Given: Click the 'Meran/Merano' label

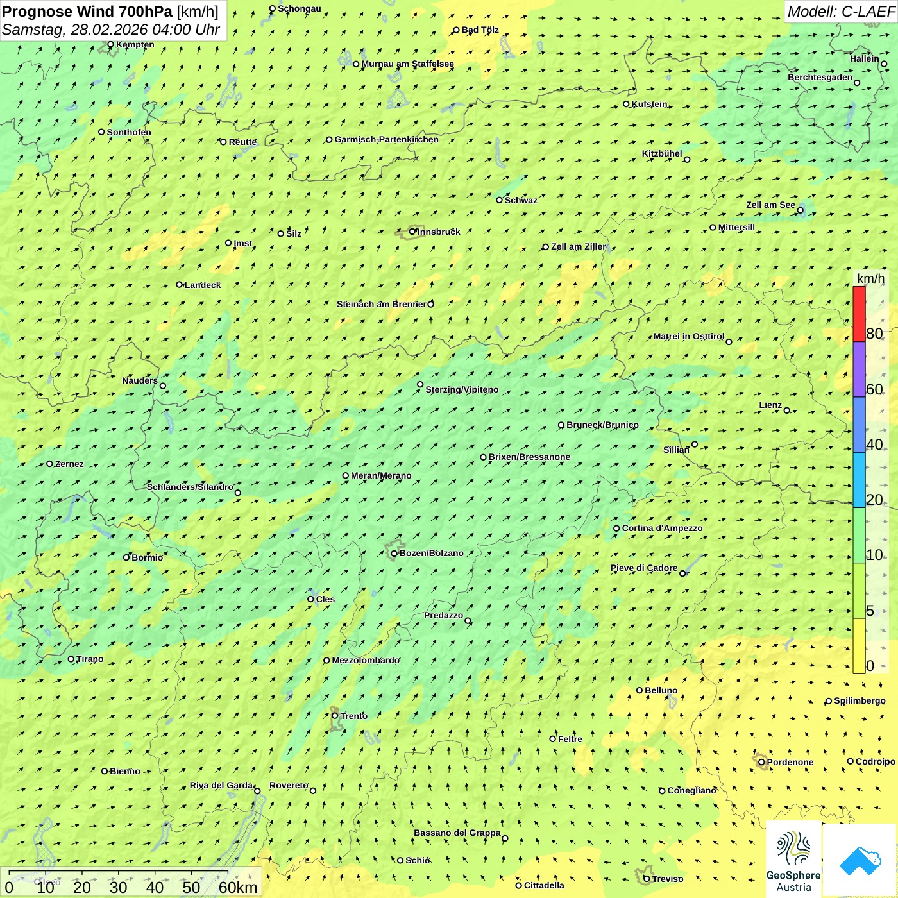Looking at the screenshot, I should click(x=381, y=475).
